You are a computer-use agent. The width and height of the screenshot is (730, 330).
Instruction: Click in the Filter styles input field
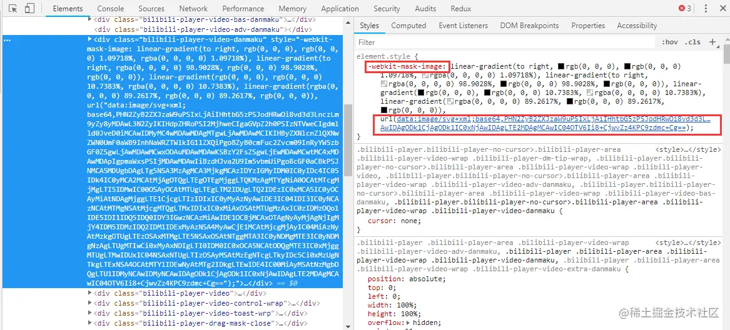tap(505, 42)
